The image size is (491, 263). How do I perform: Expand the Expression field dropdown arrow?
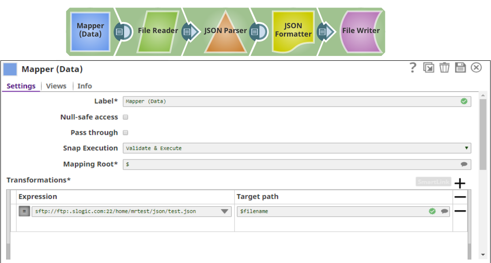tap(224, 211)
